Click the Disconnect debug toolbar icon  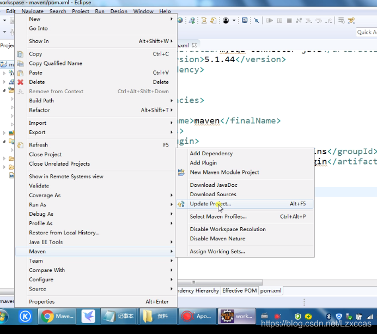click(x=299, y=21)
